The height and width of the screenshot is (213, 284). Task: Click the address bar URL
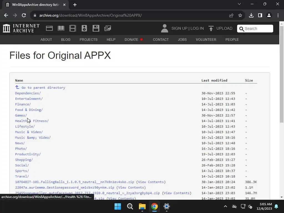pos(91,16)
